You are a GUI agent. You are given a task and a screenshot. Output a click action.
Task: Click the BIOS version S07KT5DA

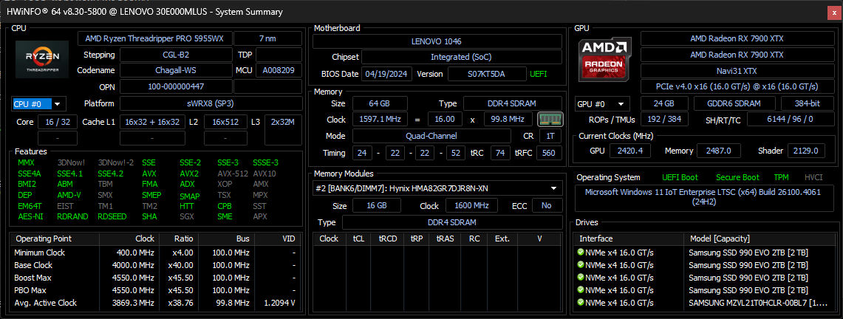[x=487, y=74]
